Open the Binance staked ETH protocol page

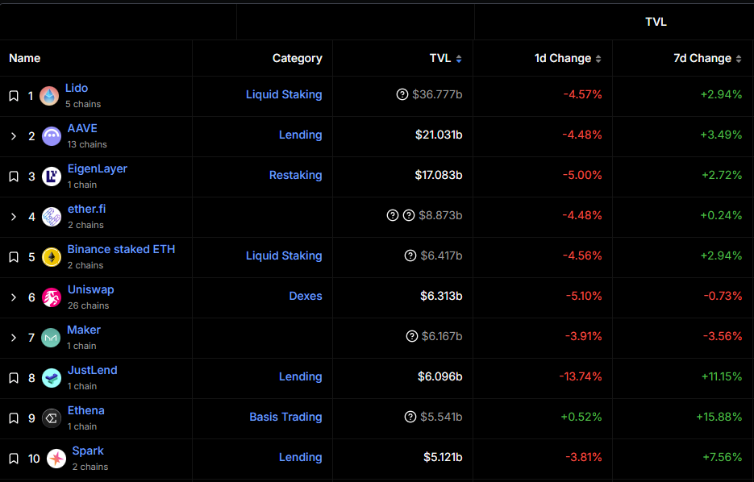pos(121,249)
